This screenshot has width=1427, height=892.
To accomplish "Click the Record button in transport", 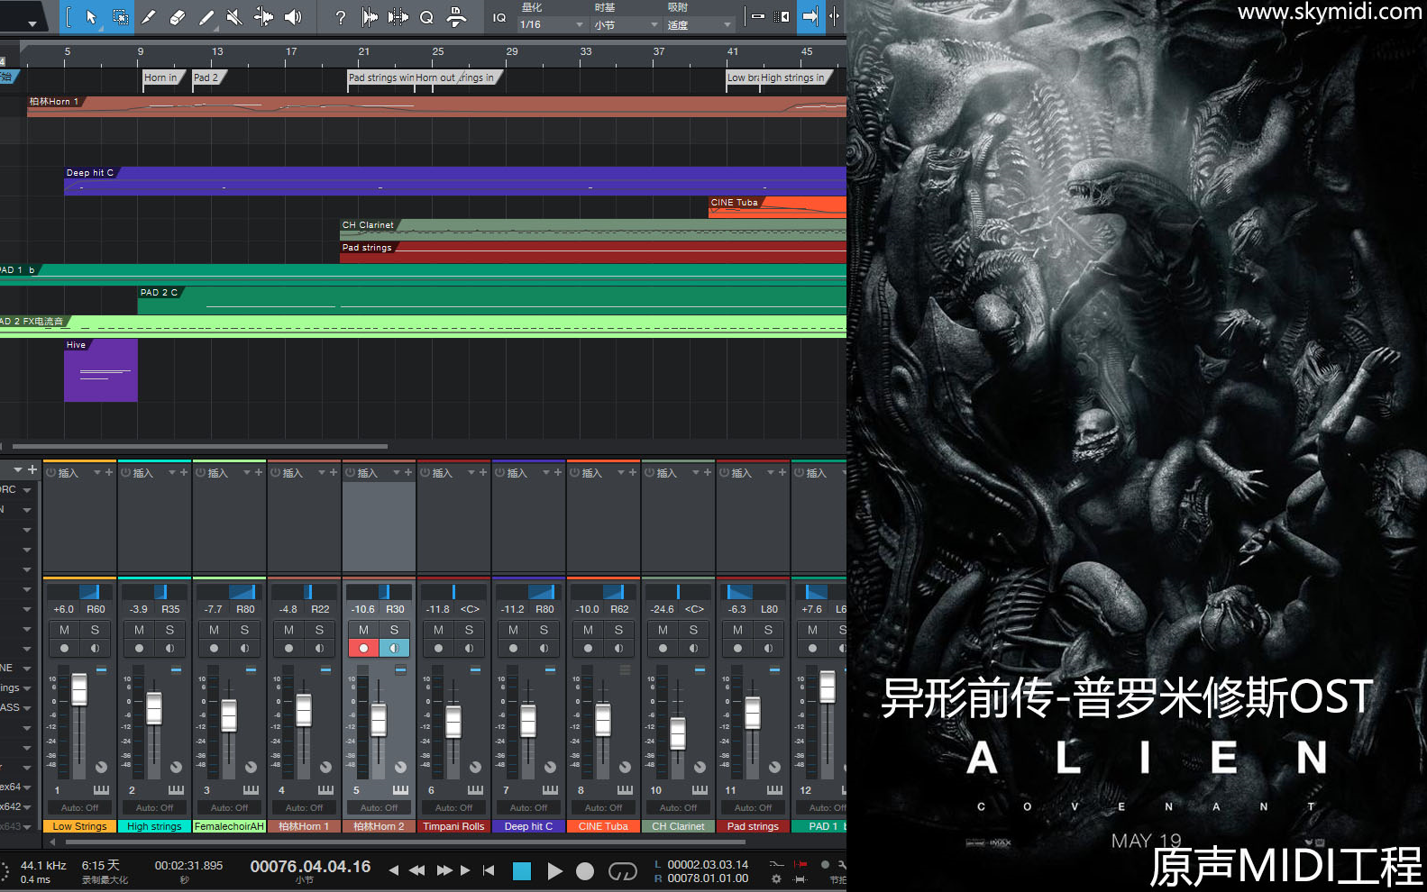I will point(585,871).
